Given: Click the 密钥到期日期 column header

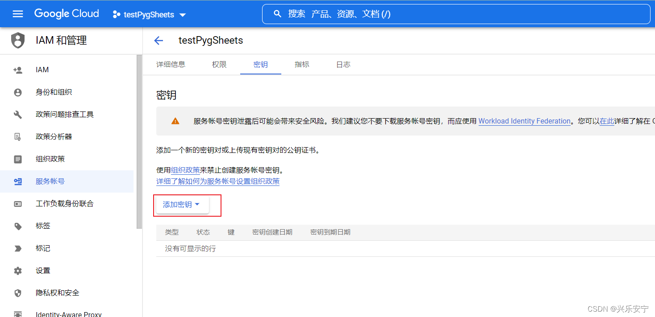Looking at the screenshot, I should click(x=330, y=232).
